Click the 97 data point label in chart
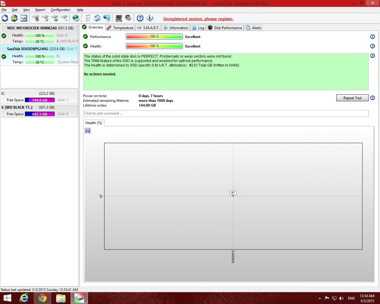380x304 pixels. tap(233, 193)
